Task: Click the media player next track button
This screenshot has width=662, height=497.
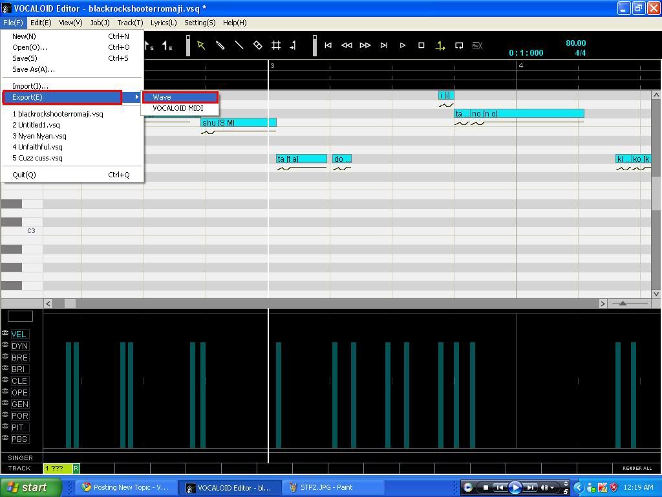Action: 530,488
